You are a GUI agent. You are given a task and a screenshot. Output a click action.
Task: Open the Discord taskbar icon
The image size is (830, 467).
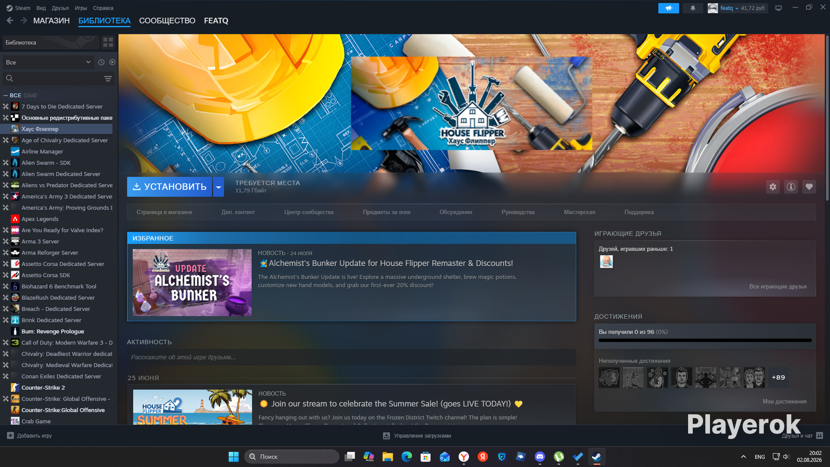click(x=540, y=456)
